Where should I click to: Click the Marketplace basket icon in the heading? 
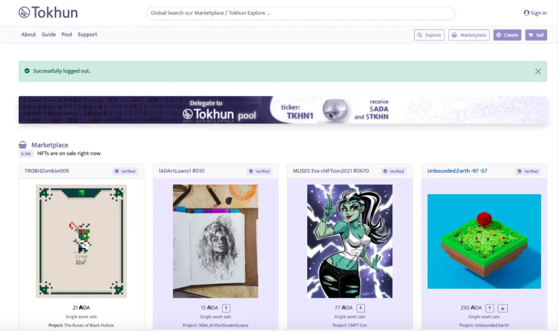pyautogui.click(x=23, y=145)
